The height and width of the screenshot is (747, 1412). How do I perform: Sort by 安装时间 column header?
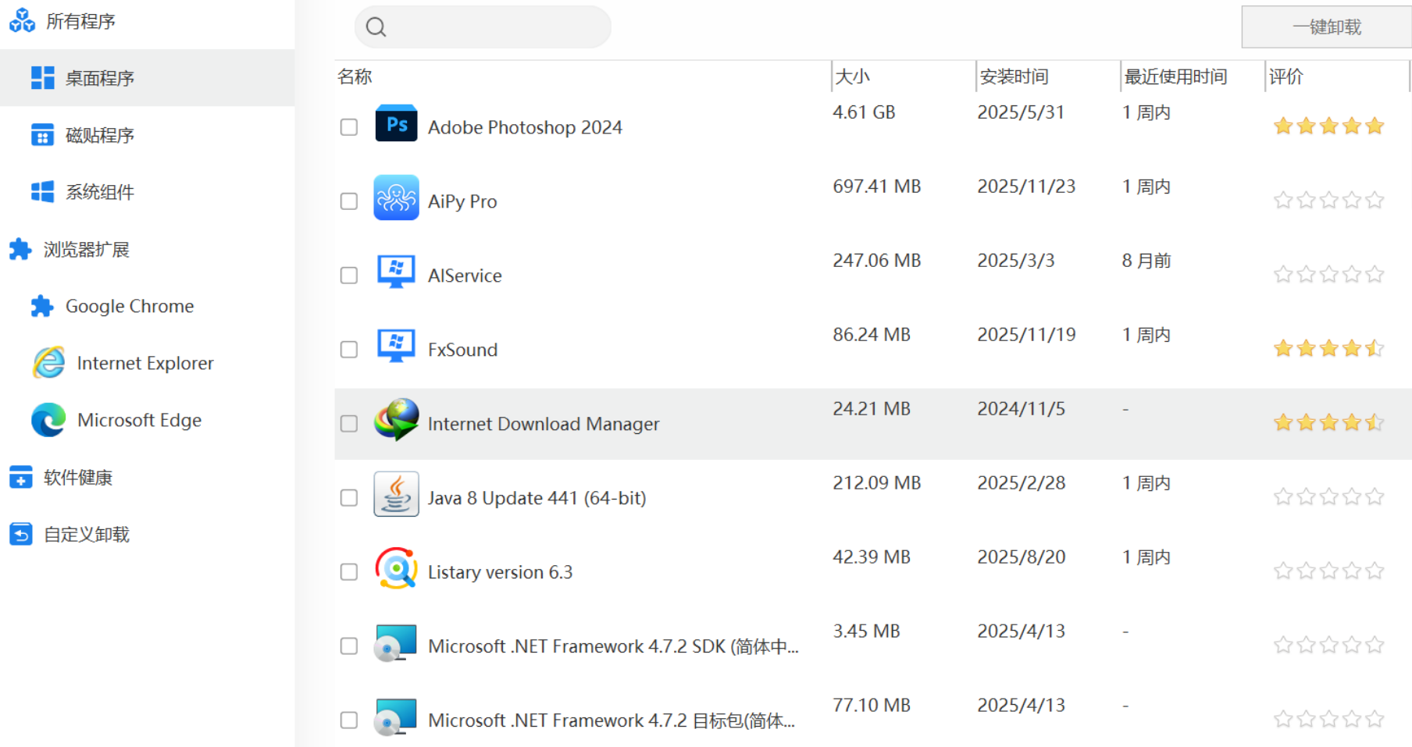click(1014, 76)
